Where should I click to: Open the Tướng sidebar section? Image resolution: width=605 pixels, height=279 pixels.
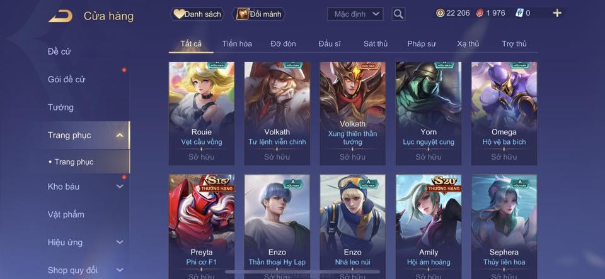(x=60, y=107)
